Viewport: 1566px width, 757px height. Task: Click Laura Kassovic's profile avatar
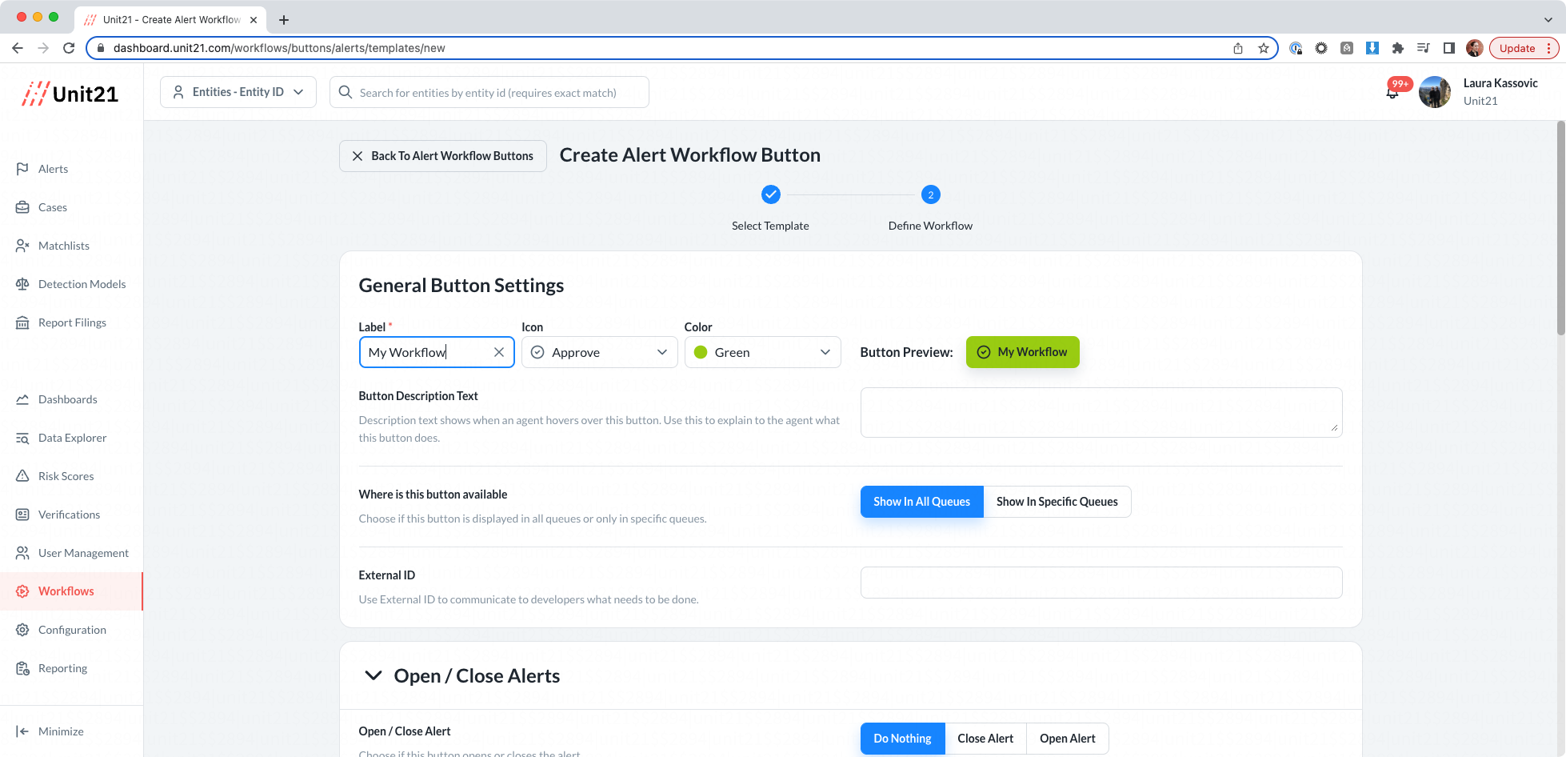[x=1435, y=92]
